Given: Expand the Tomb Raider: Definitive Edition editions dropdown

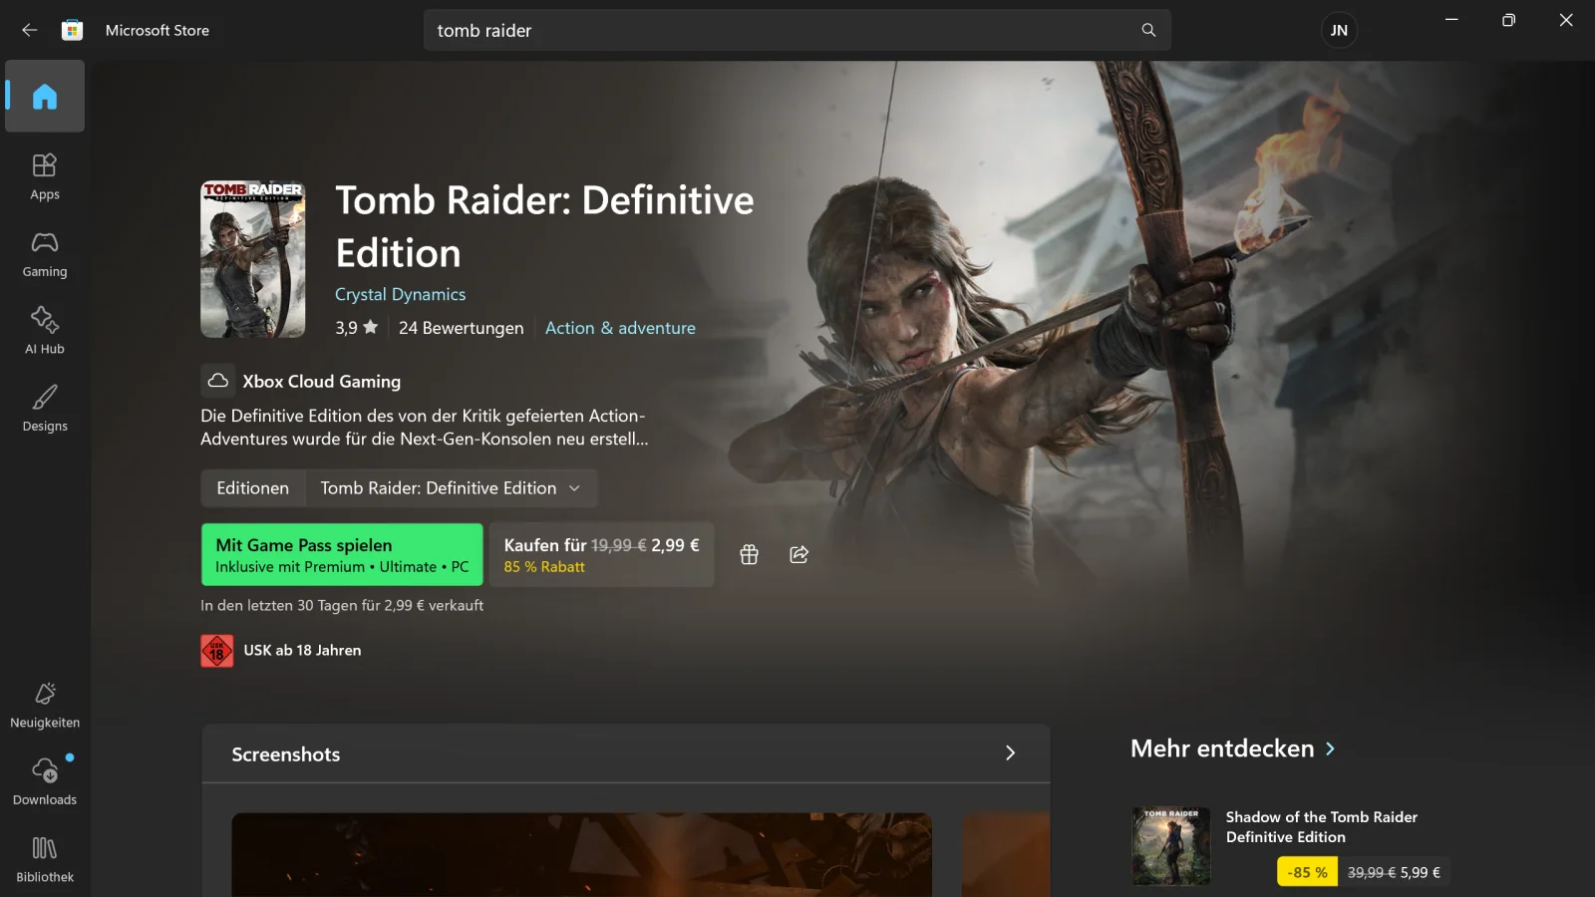Looking at the screenshot, I should click(451, 488).
